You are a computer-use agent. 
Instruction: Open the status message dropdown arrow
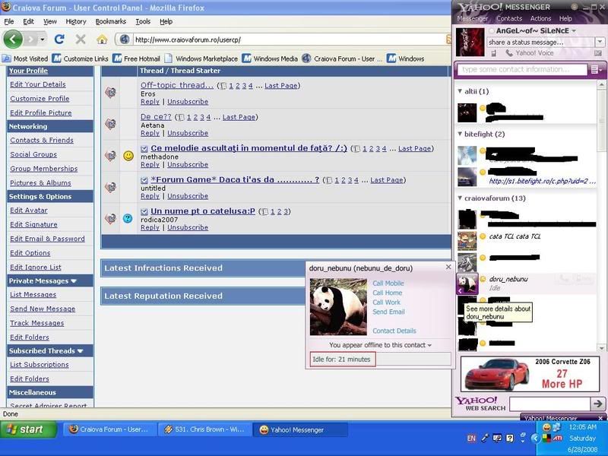(x=600, y=42)
